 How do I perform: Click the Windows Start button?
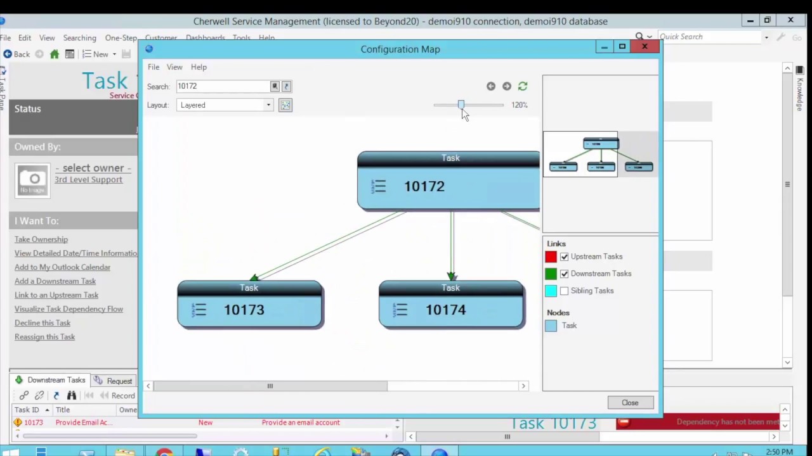[x=11, y=452]
